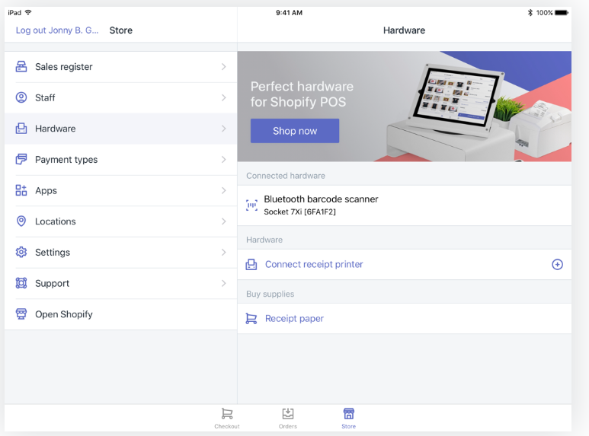Click the Settings label
589x436 pixels.
coord(53,253)
